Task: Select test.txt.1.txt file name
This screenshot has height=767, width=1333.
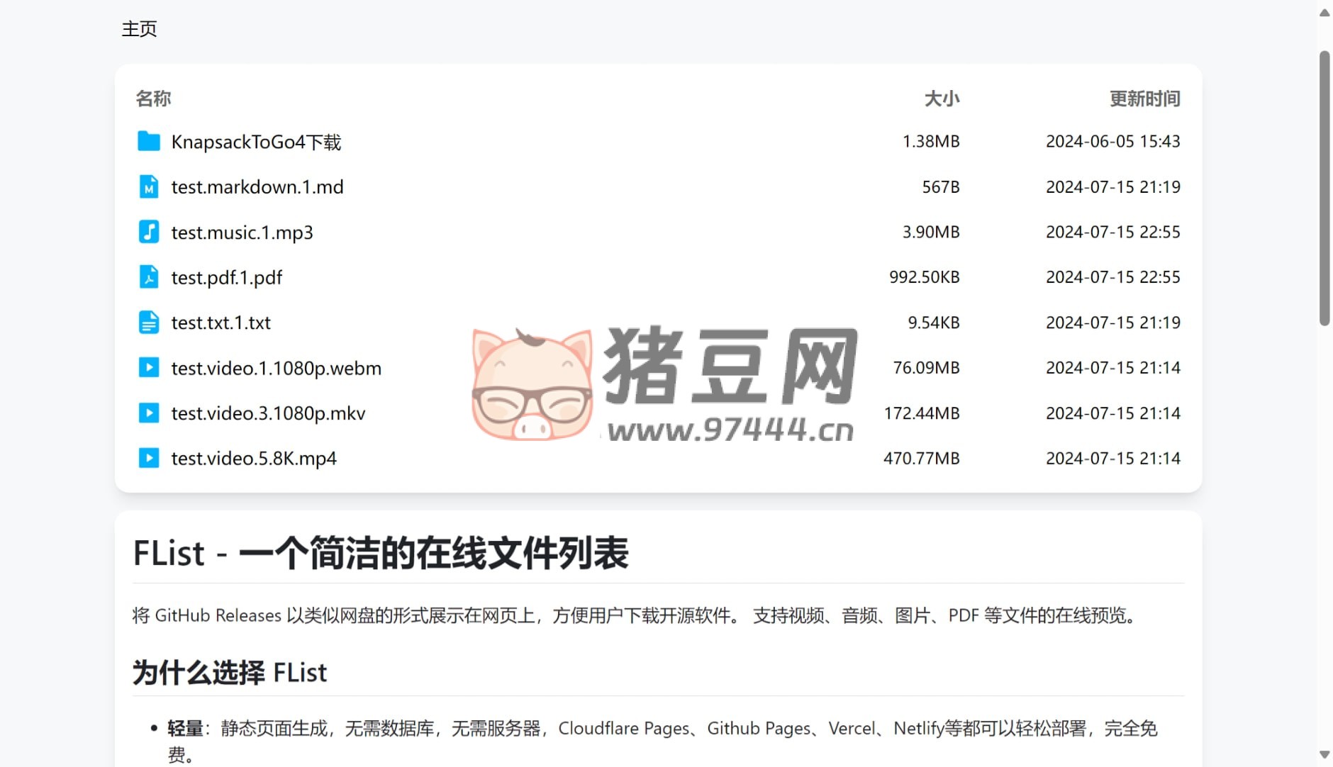Action: coord(221,323)
